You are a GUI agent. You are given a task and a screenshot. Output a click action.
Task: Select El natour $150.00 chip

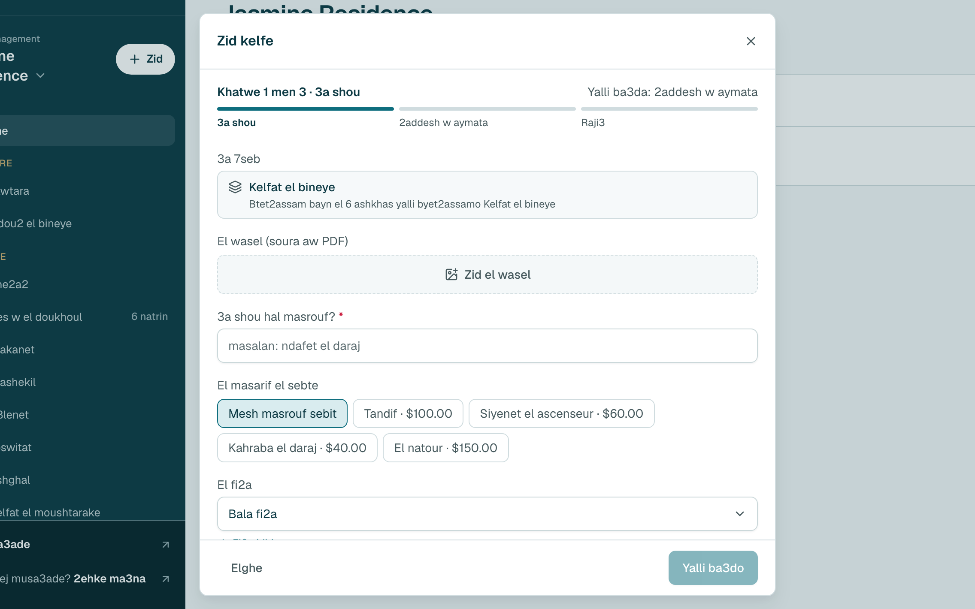446,448
